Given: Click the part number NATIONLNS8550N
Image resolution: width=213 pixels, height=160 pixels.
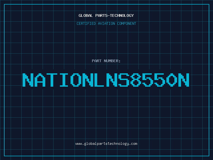Looking at the screenshot, I should point(106,80).
